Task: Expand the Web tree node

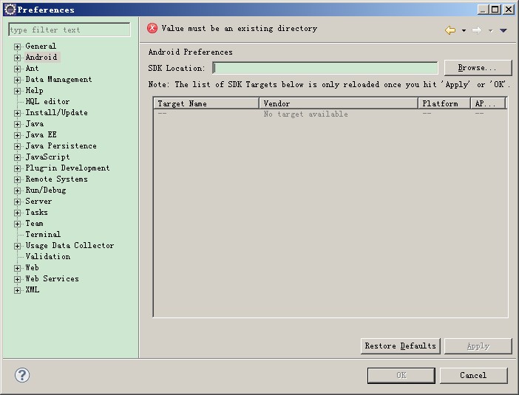Action: coord(17,268)
